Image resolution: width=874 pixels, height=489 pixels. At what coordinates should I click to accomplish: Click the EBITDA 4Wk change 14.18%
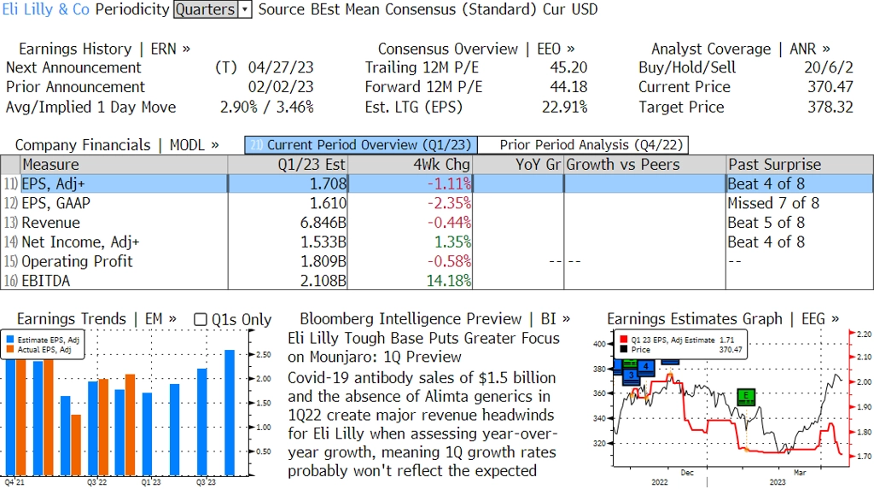(x=449, y=281)
